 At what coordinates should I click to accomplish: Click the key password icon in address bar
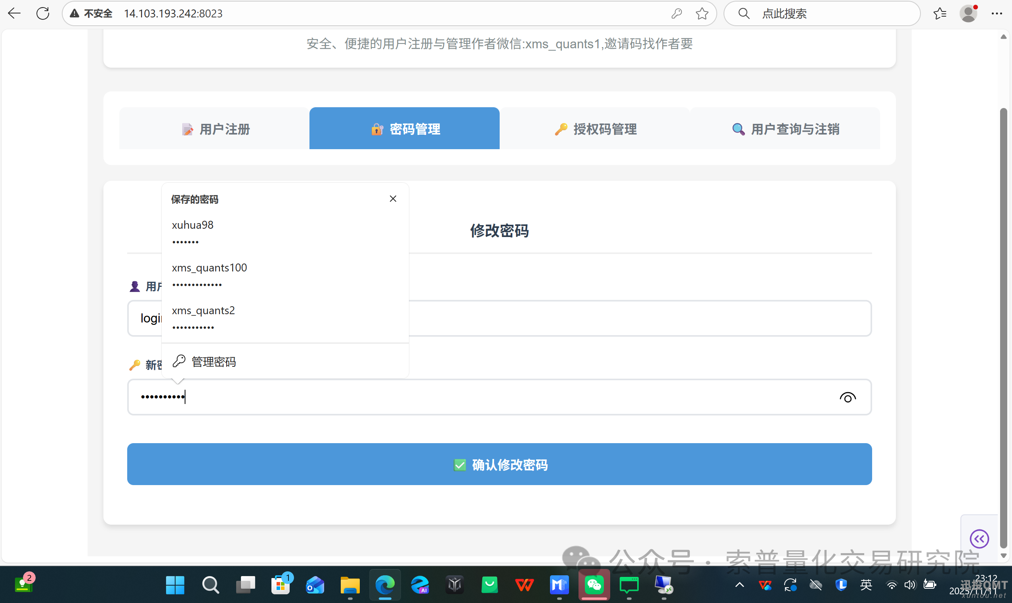point(676,13)
